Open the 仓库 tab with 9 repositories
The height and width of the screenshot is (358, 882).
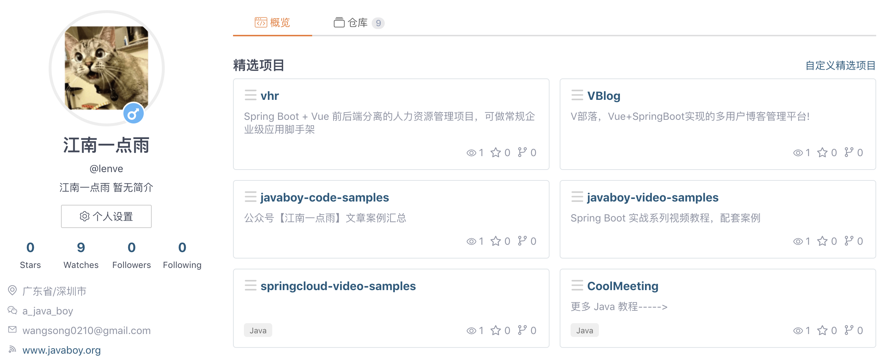coord(359,23)
